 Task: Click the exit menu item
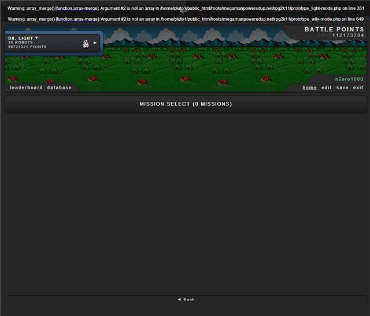coord(358,87)
